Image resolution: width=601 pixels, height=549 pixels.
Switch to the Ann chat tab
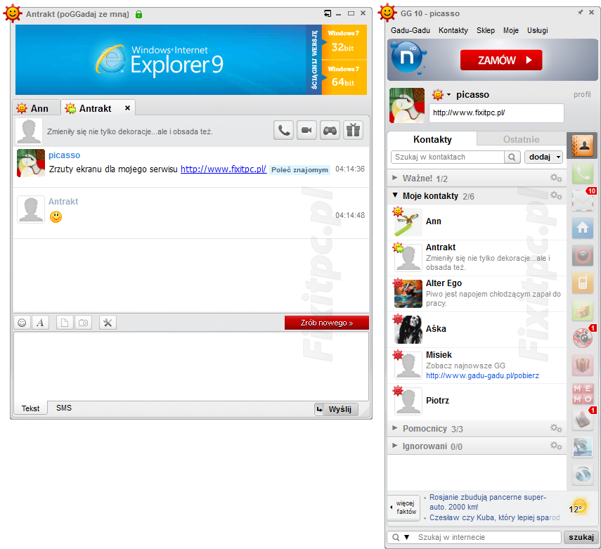(36, 108)
